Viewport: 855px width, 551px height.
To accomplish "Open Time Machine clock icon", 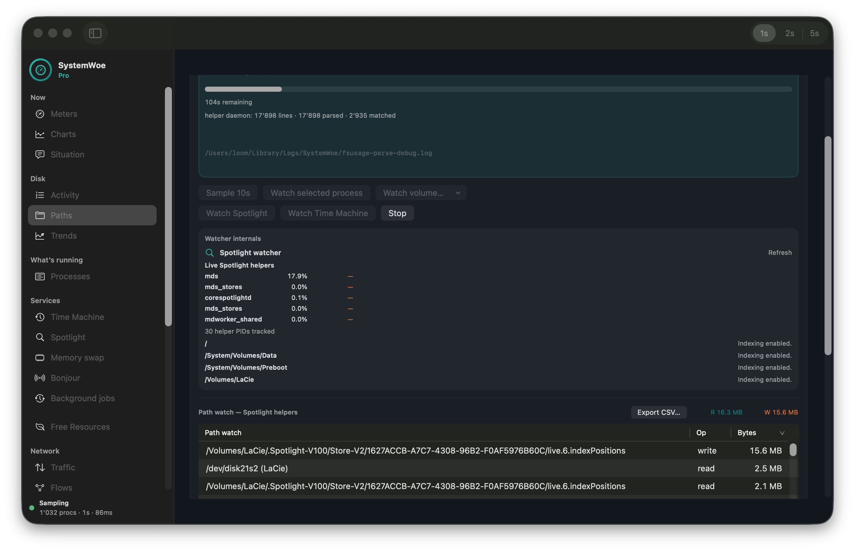I will tap(40, 317).
